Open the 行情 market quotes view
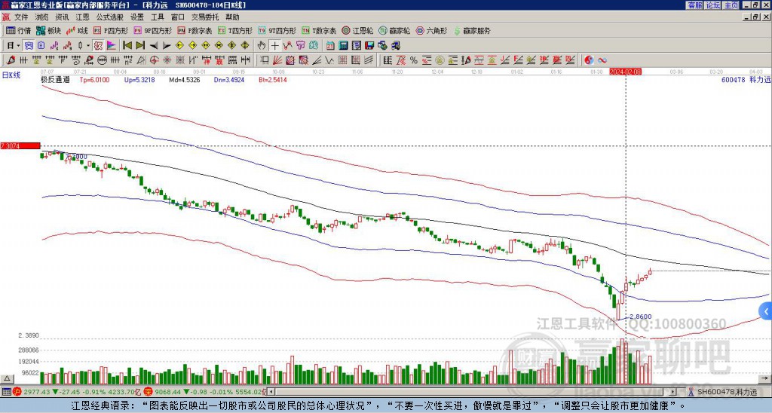Screen dimensions: 772x413 coord(18,30)
